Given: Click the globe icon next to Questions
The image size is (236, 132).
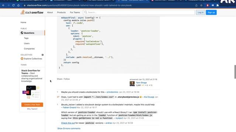Looking at the screenshot, I should coord(22,33).
